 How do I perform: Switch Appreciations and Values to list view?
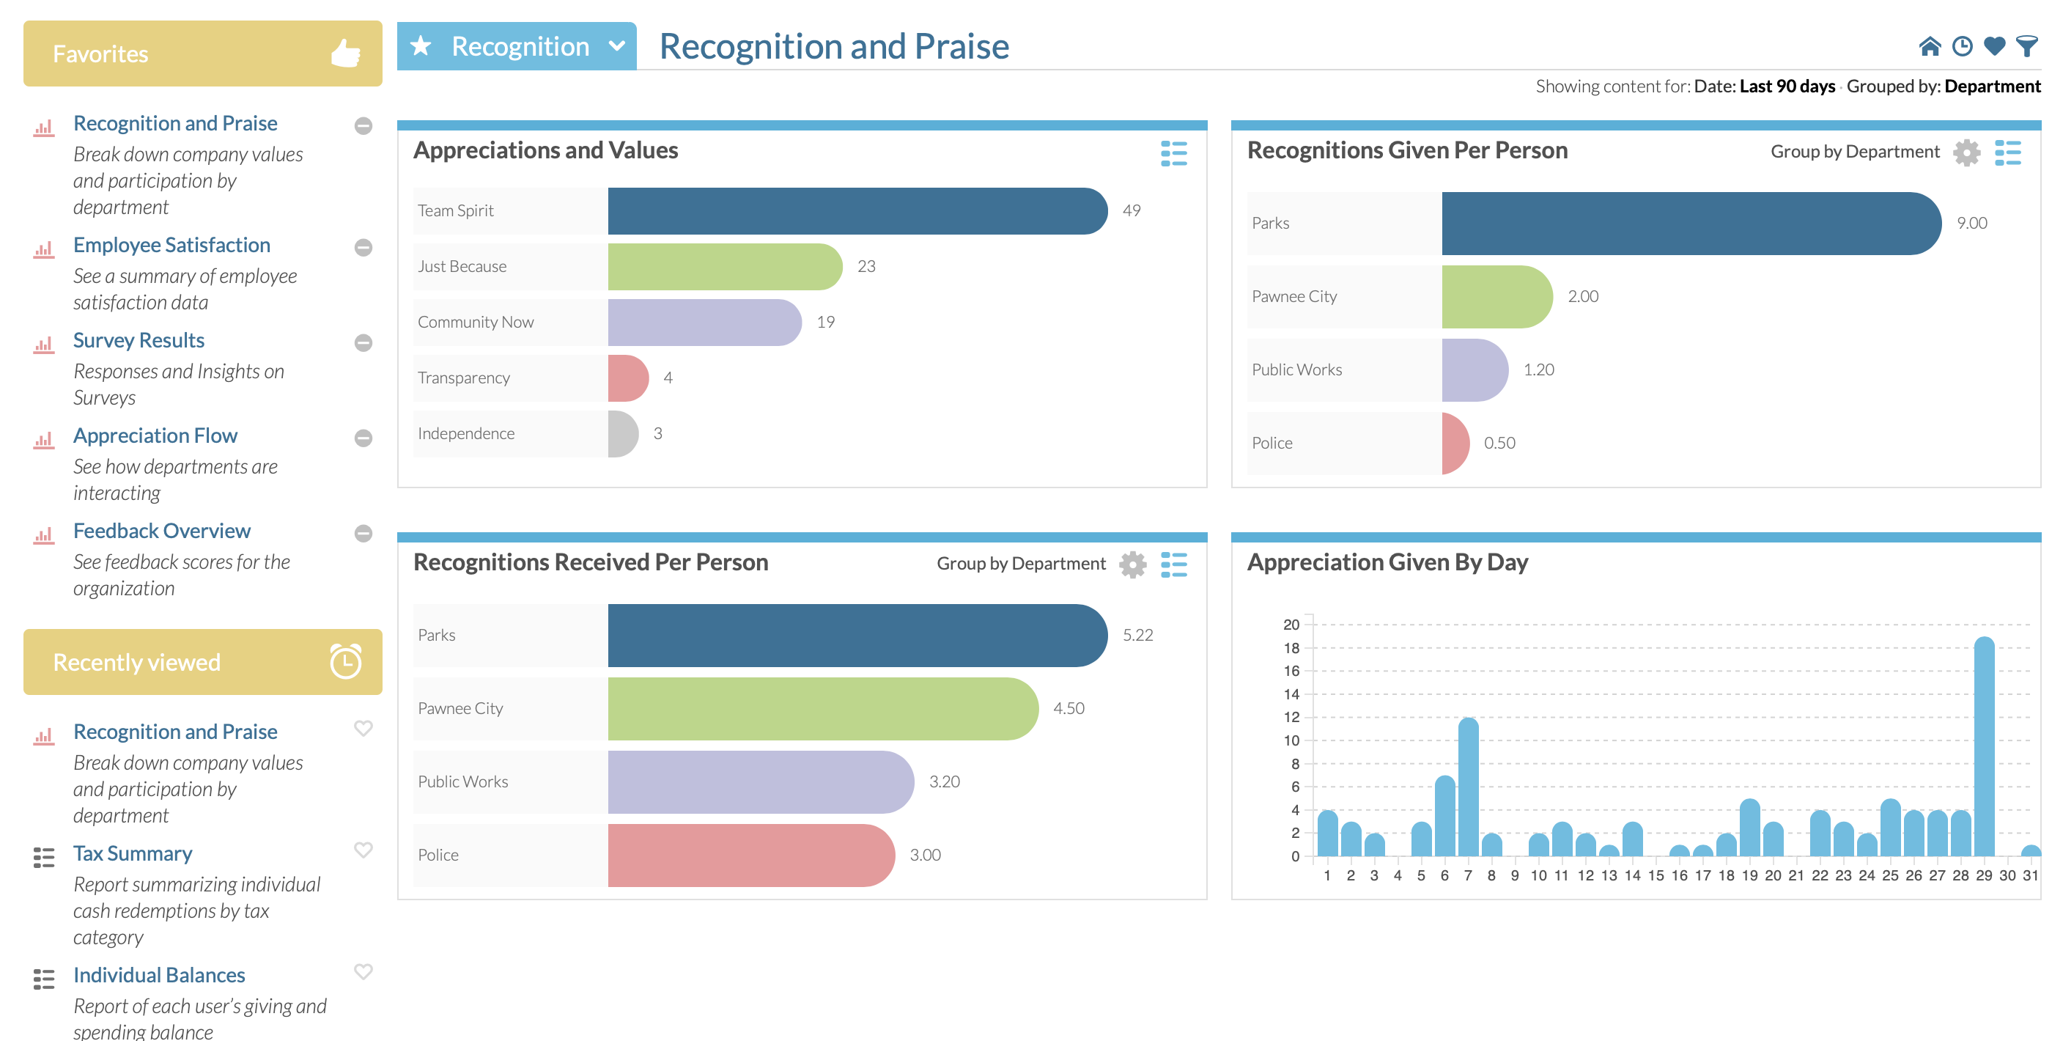tap(1173, 153)
